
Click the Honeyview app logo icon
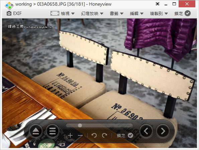click(x=9, y=6)
